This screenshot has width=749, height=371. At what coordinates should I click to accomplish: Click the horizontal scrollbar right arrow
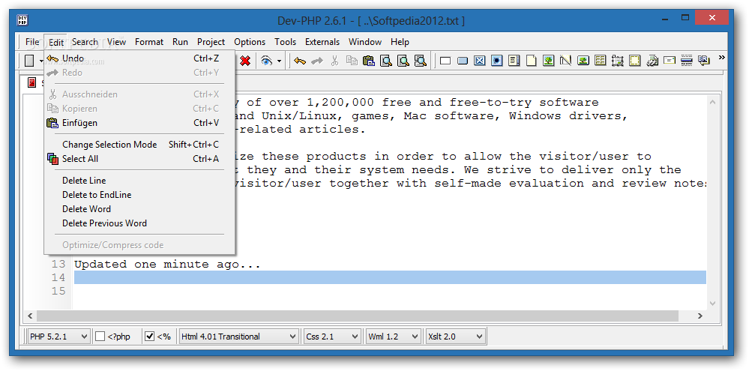(x=700, y=316)
